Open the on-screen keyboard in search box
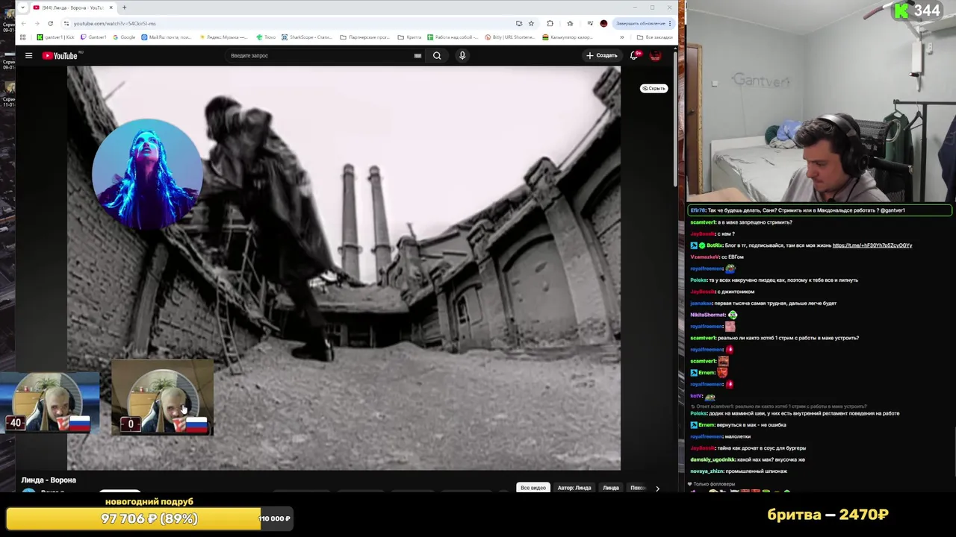This screenshot has height=537, width=956. click(x=418, y=55)
